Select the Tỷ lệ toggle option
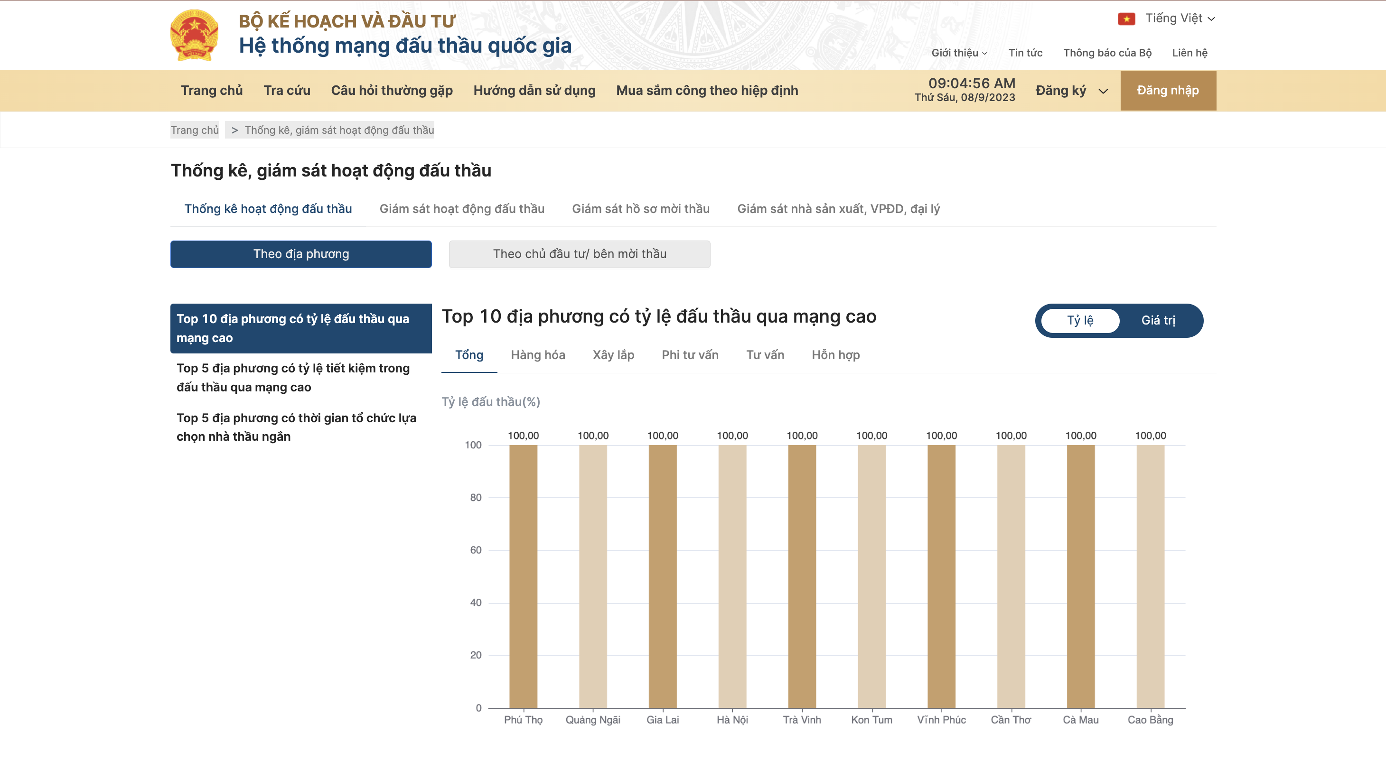Image resolution: width=1386 pixels, height=779 pixels. tap(1080, 320)
